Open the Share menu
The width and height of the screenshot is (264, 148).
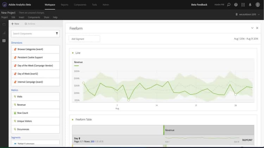tap(46, 17)
